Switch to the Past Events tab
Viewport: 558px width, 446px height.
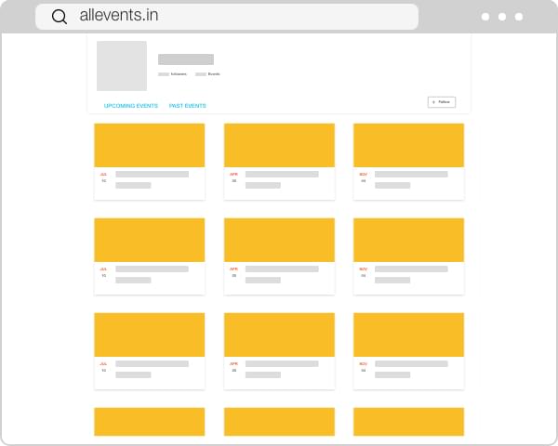coord(188,106)
